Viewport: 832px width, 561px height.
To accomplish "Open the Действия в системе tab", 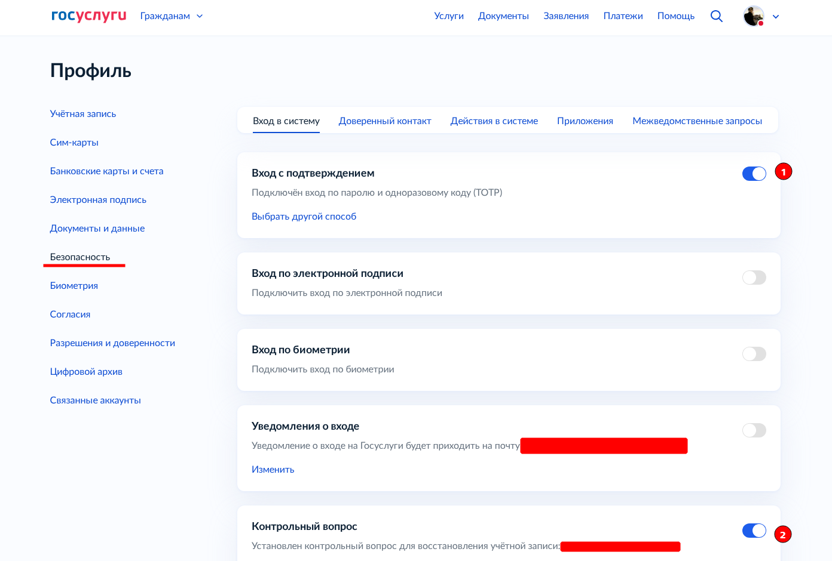I will (x=494, y=121).
